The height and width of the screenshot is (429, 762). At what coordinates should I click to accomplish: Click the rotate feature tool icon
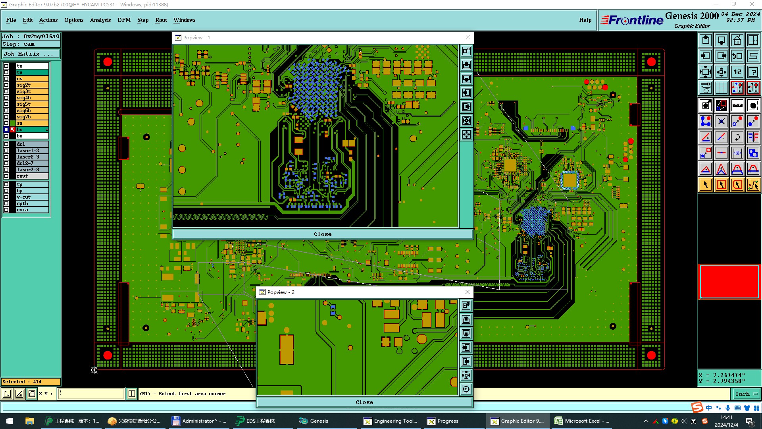coord(737,137)
